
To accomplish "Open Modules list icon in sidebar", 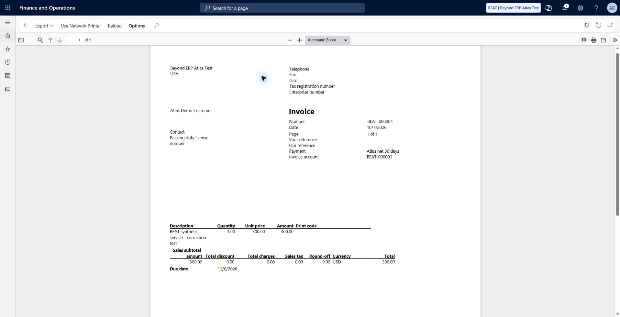I will pyautogui.click(x=8, y=89).
